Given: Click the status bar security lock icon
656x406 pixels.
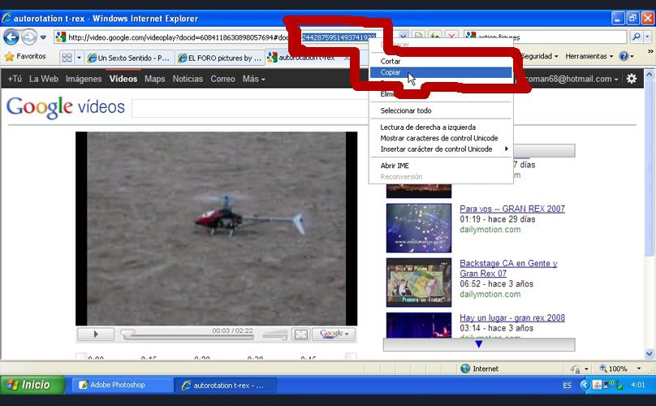Looking at the screenshot, I should [576, 369].
